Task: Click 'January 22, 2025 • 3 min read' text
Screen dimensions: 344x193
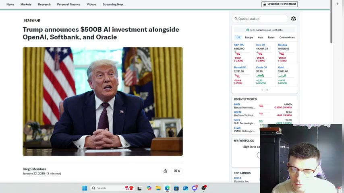Action: click(x=42, y=174)
